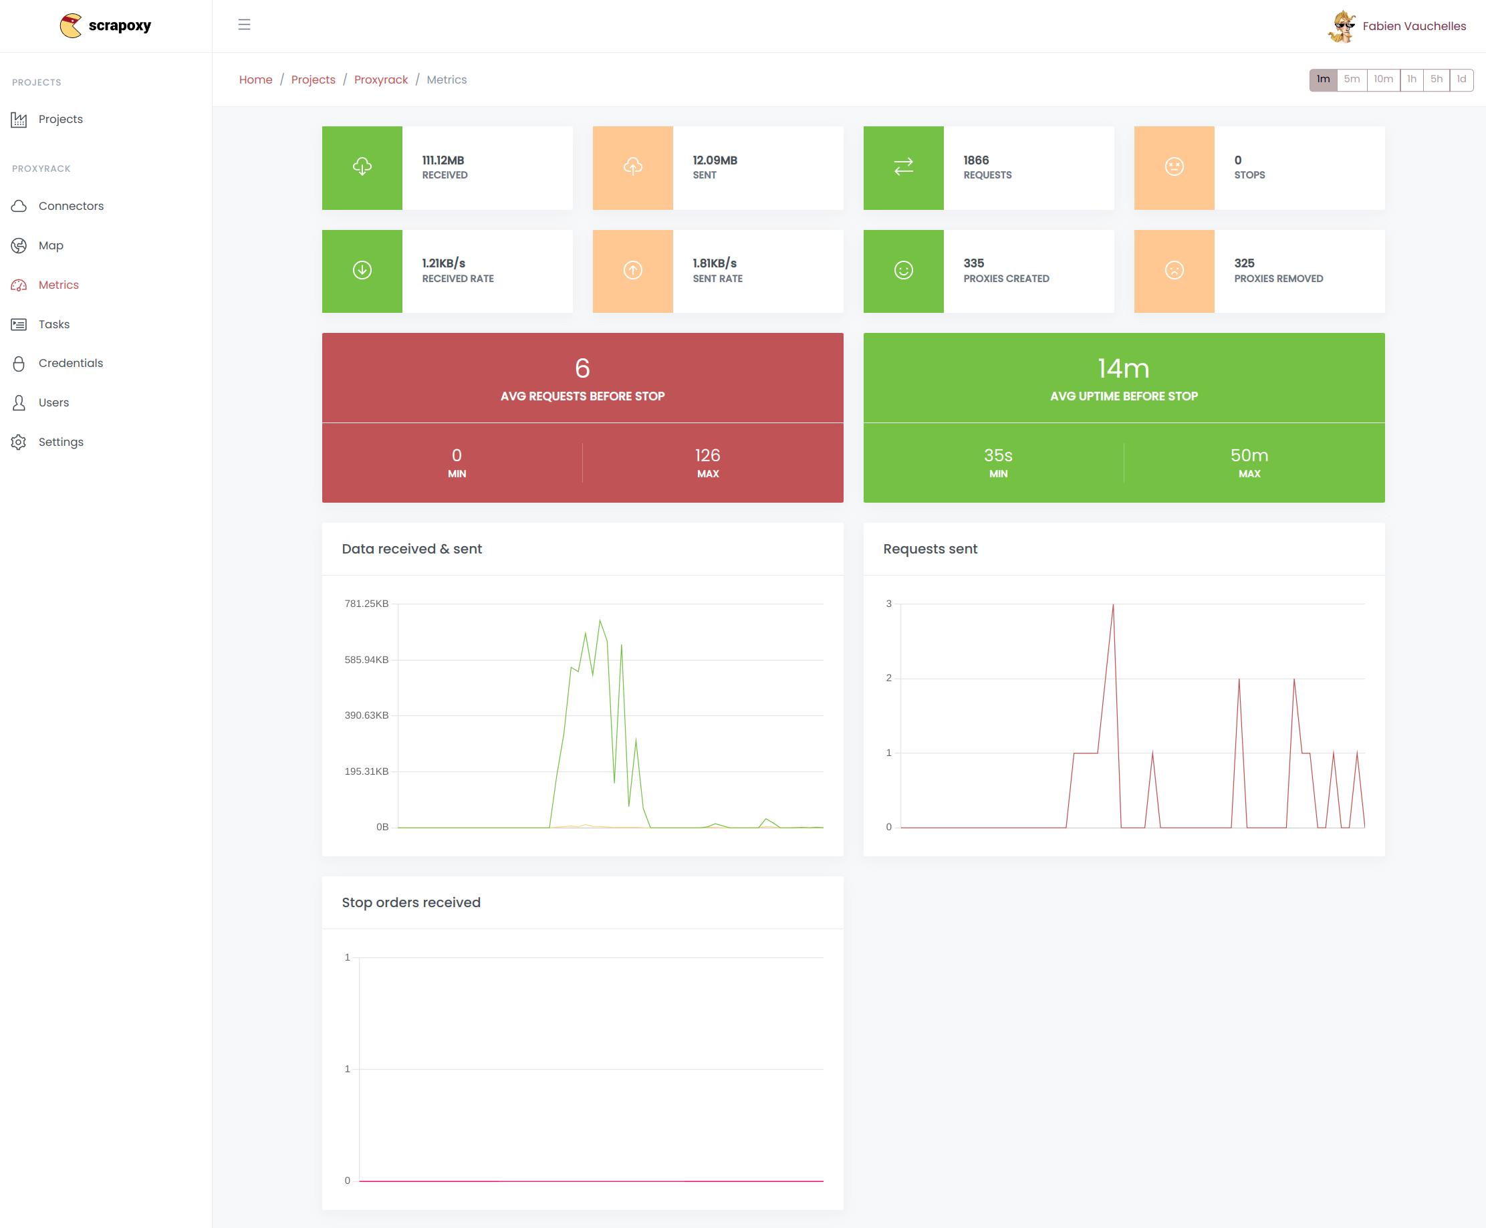The width and height of the screenshot is (1486, 1228).
Task: Select the Credentials lock icon
Action: (19, 363)
